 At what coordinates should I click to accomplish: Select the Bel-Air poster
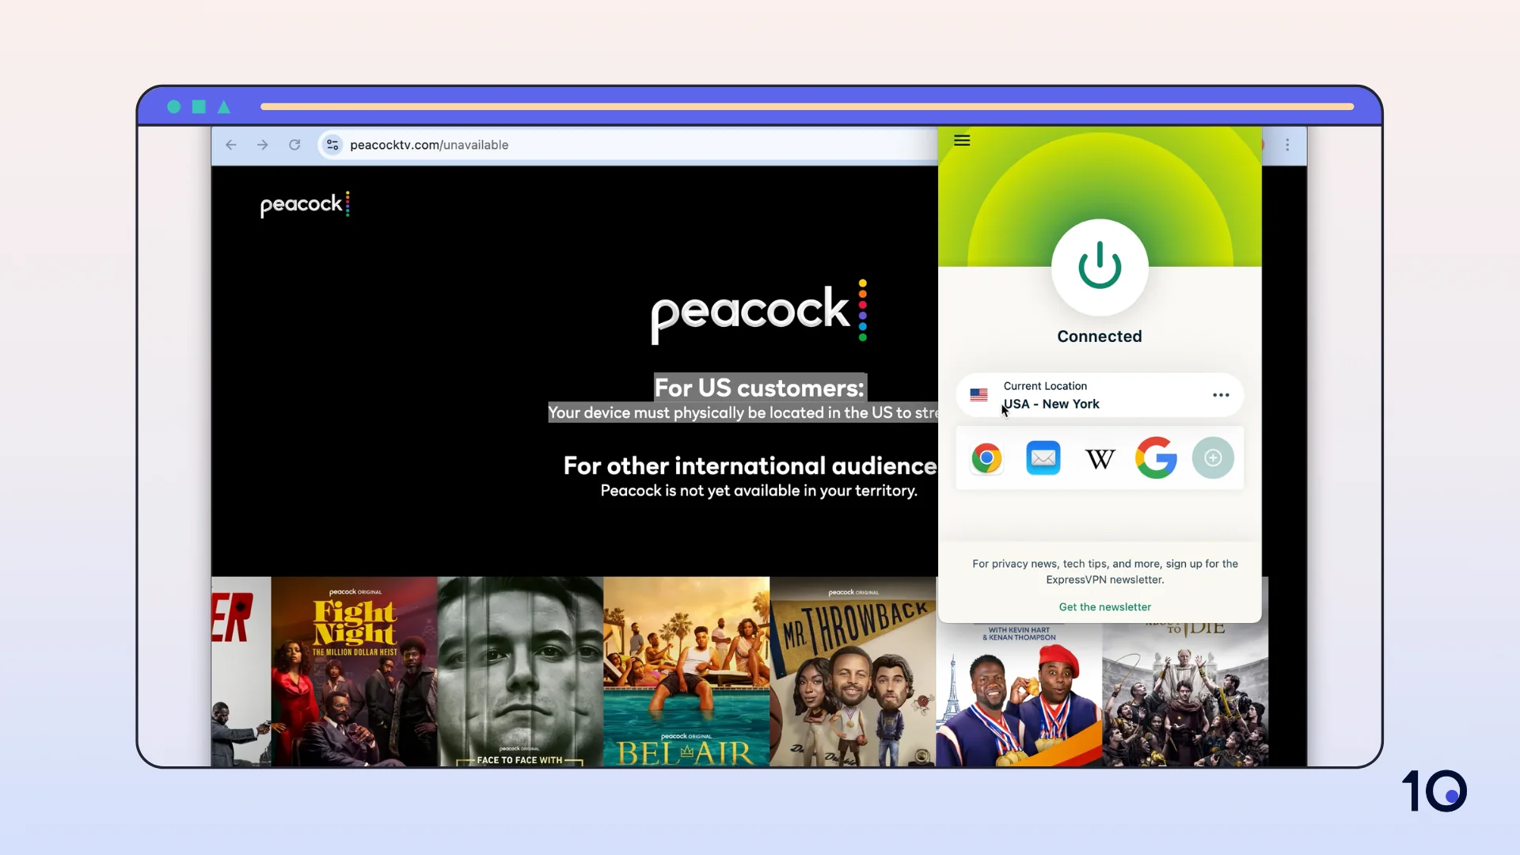pyautogui.click(x=686, y=671)
